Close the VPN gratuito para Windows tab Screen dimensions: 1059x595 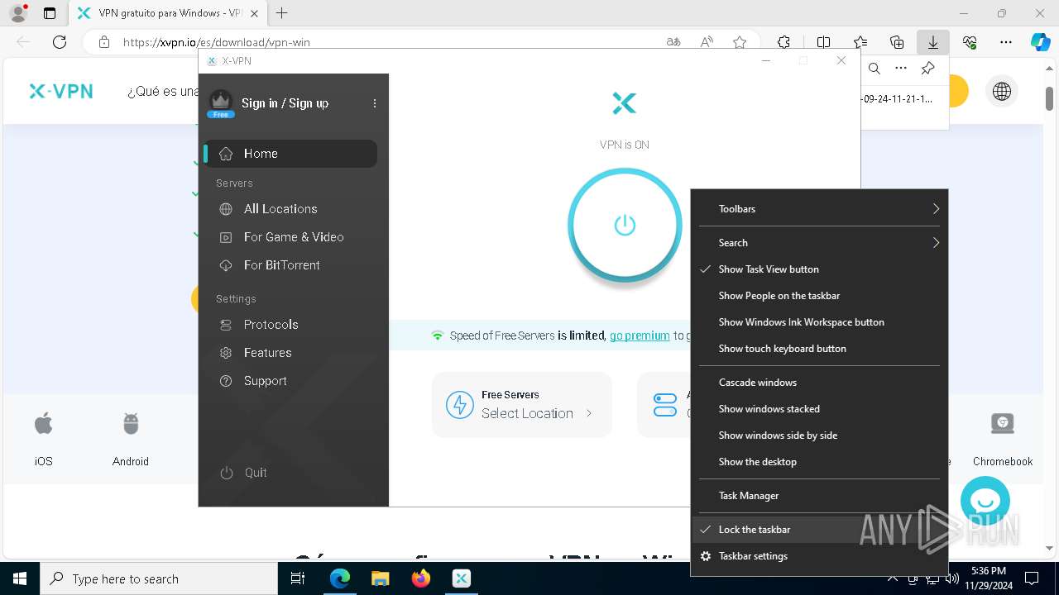(254, 13)
